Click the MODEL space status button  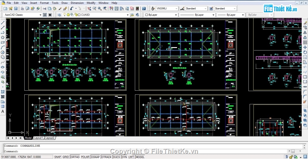[140, 157]
